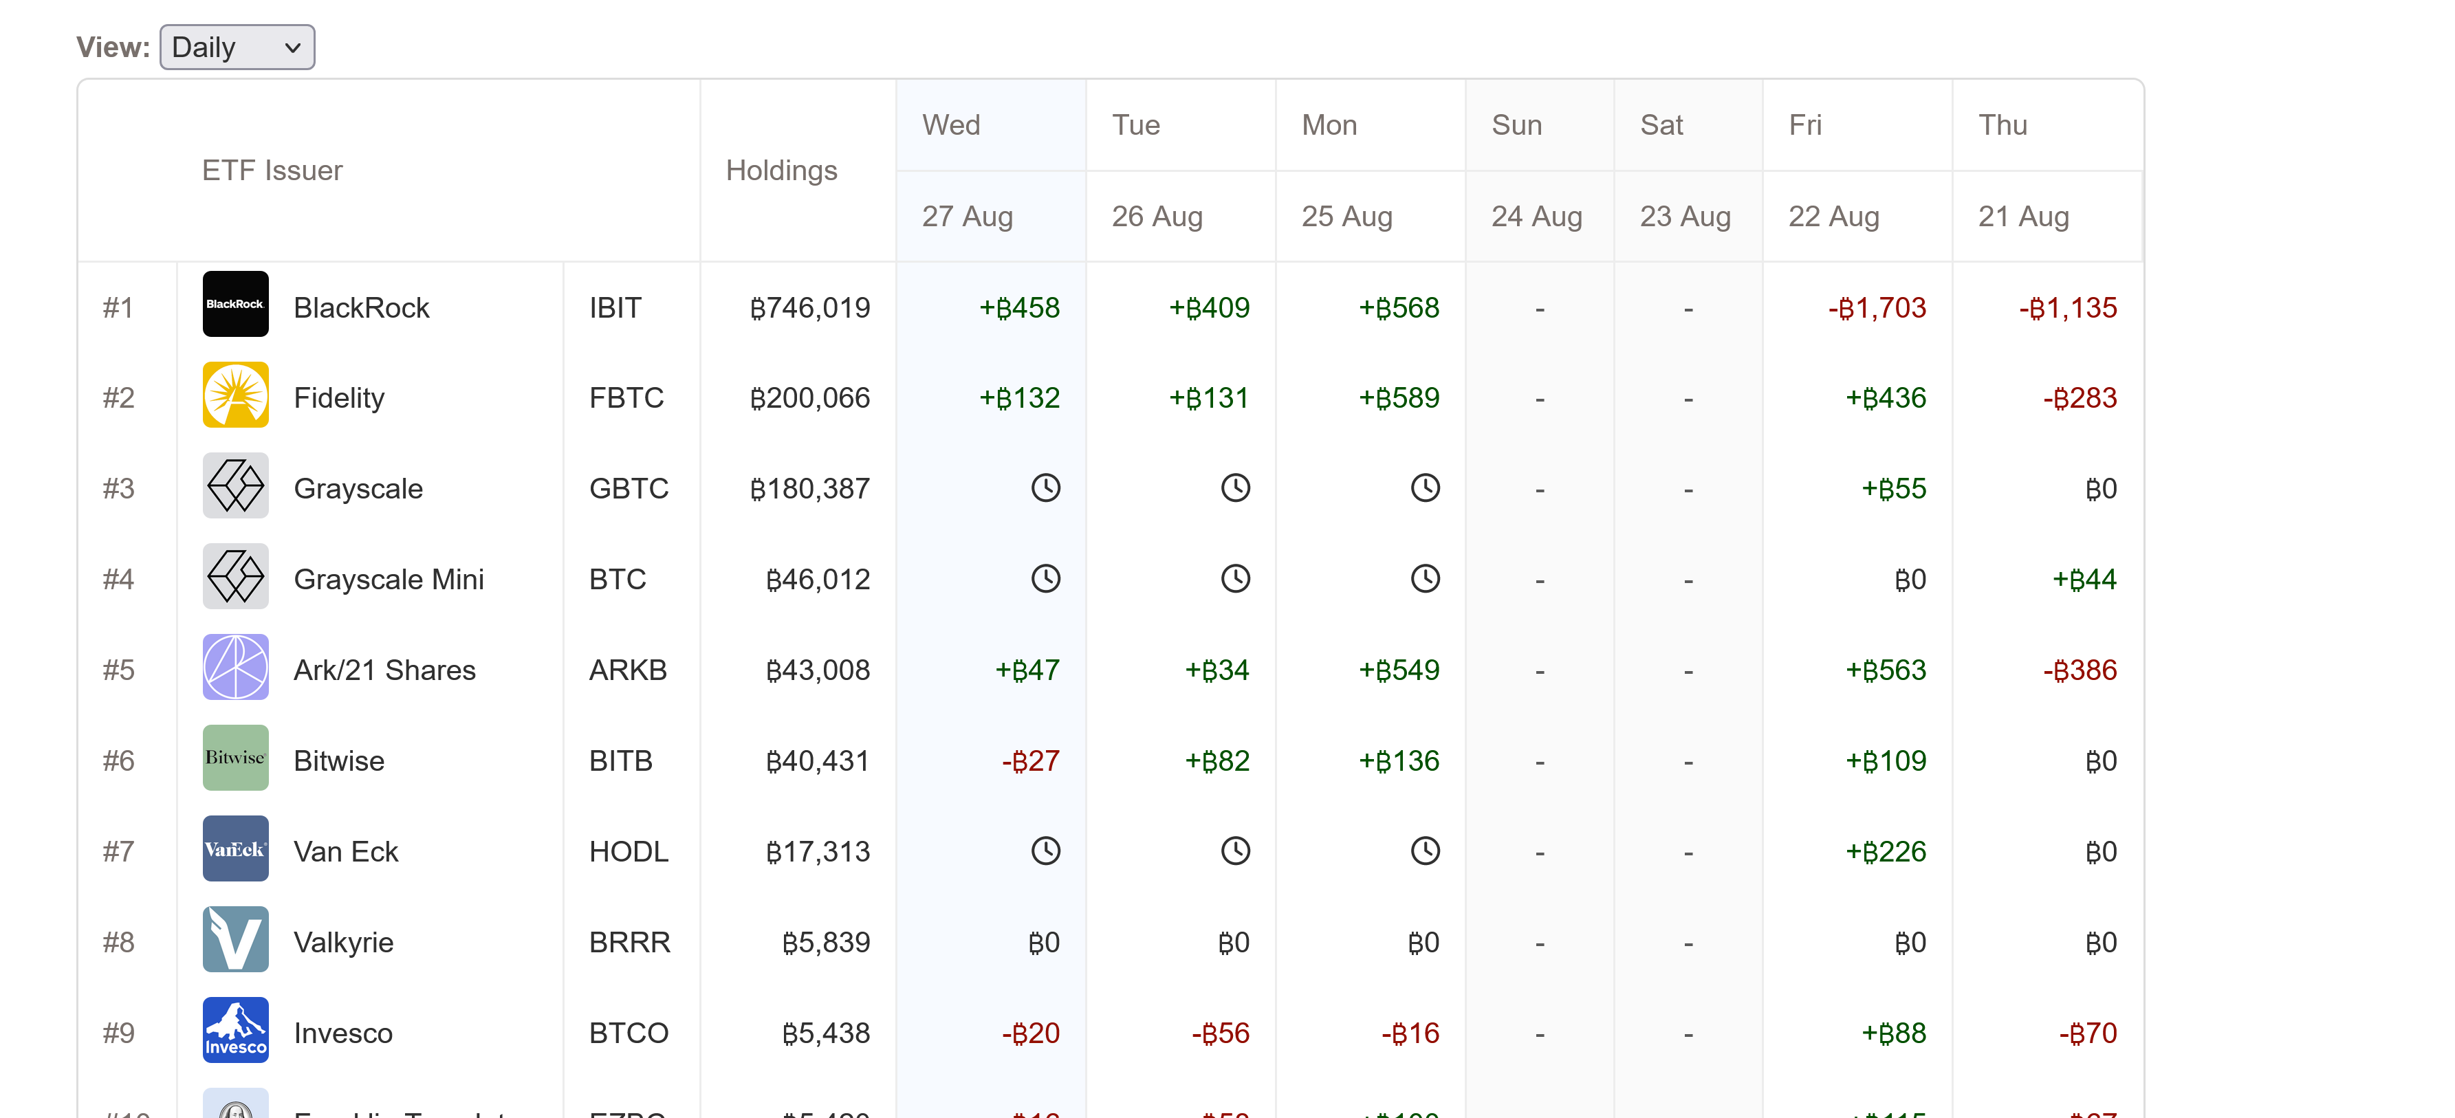Click the Fidelity logo icon

tap(235, 395)
